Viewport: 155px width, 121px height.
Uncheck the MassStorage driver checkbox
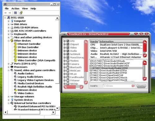tap(68, 58)
